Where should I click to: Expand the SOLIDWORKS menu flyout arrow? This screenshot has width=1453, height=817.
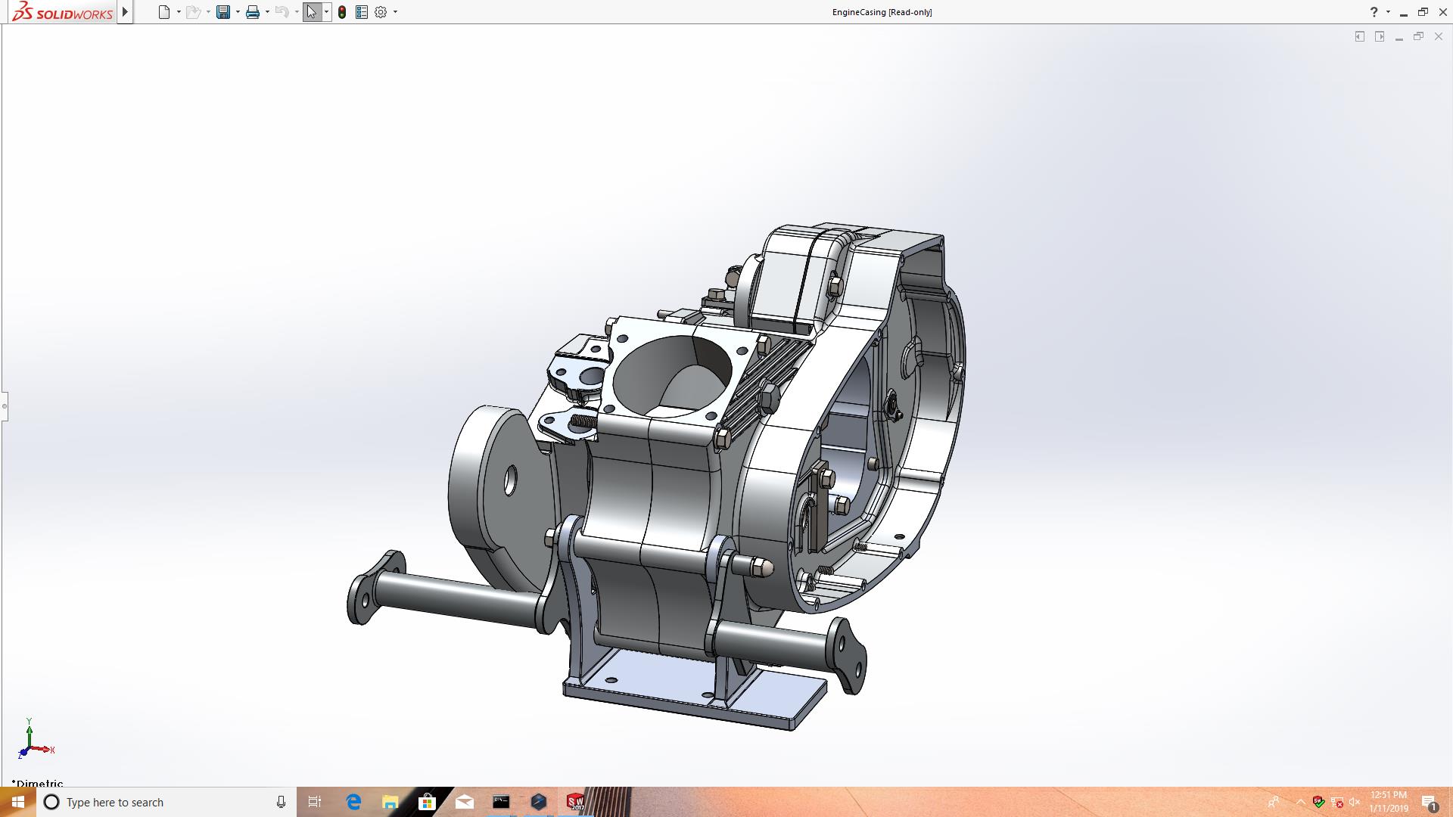click(x=125, y=12)
